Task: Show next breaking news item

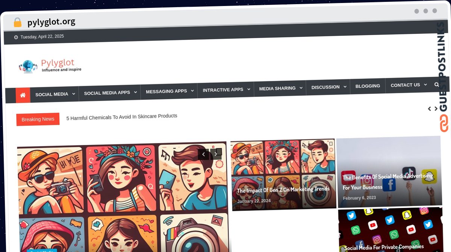Action: pos(436,109)
